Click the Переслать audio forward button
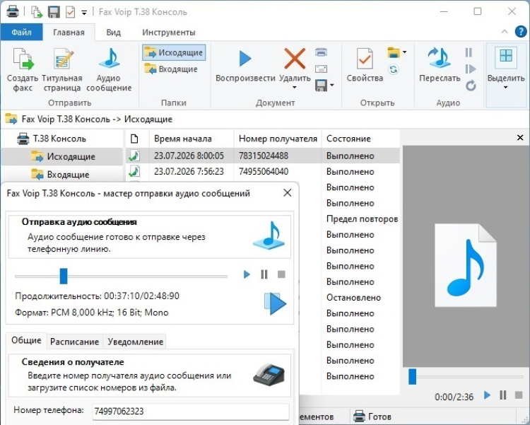This screenshot has height=425, width=530. (x=440, y=65)
